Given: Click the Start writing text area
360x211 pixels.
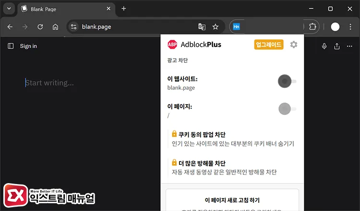Looking at the screenshot, I should tap(49, 83).
